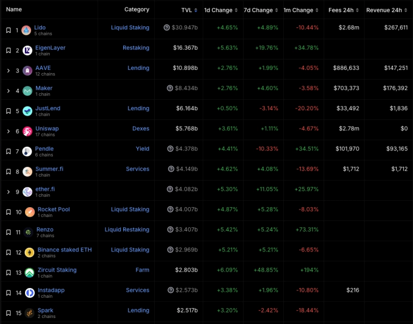Click the AAVE ghost logo icon
This screenshot has height=324, width=413.
(27, 71)
